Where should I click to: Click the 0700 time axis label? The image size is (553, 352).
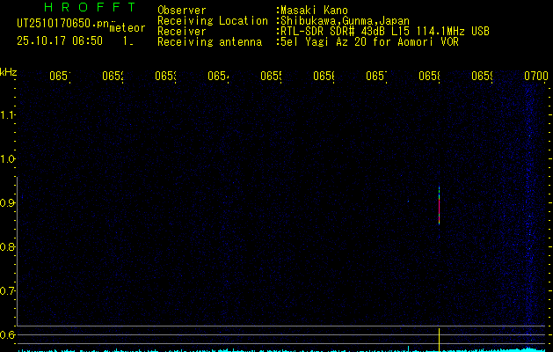536,76
